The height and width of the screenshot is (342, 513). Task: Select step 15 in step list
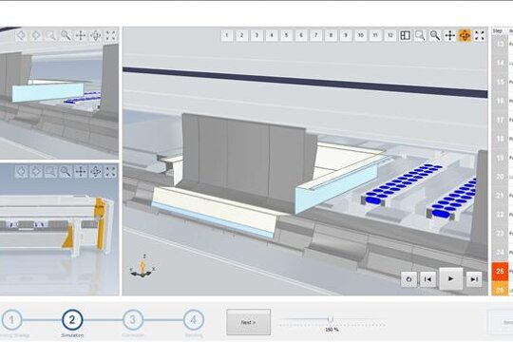pyautogui.click(x=501, y=82)
